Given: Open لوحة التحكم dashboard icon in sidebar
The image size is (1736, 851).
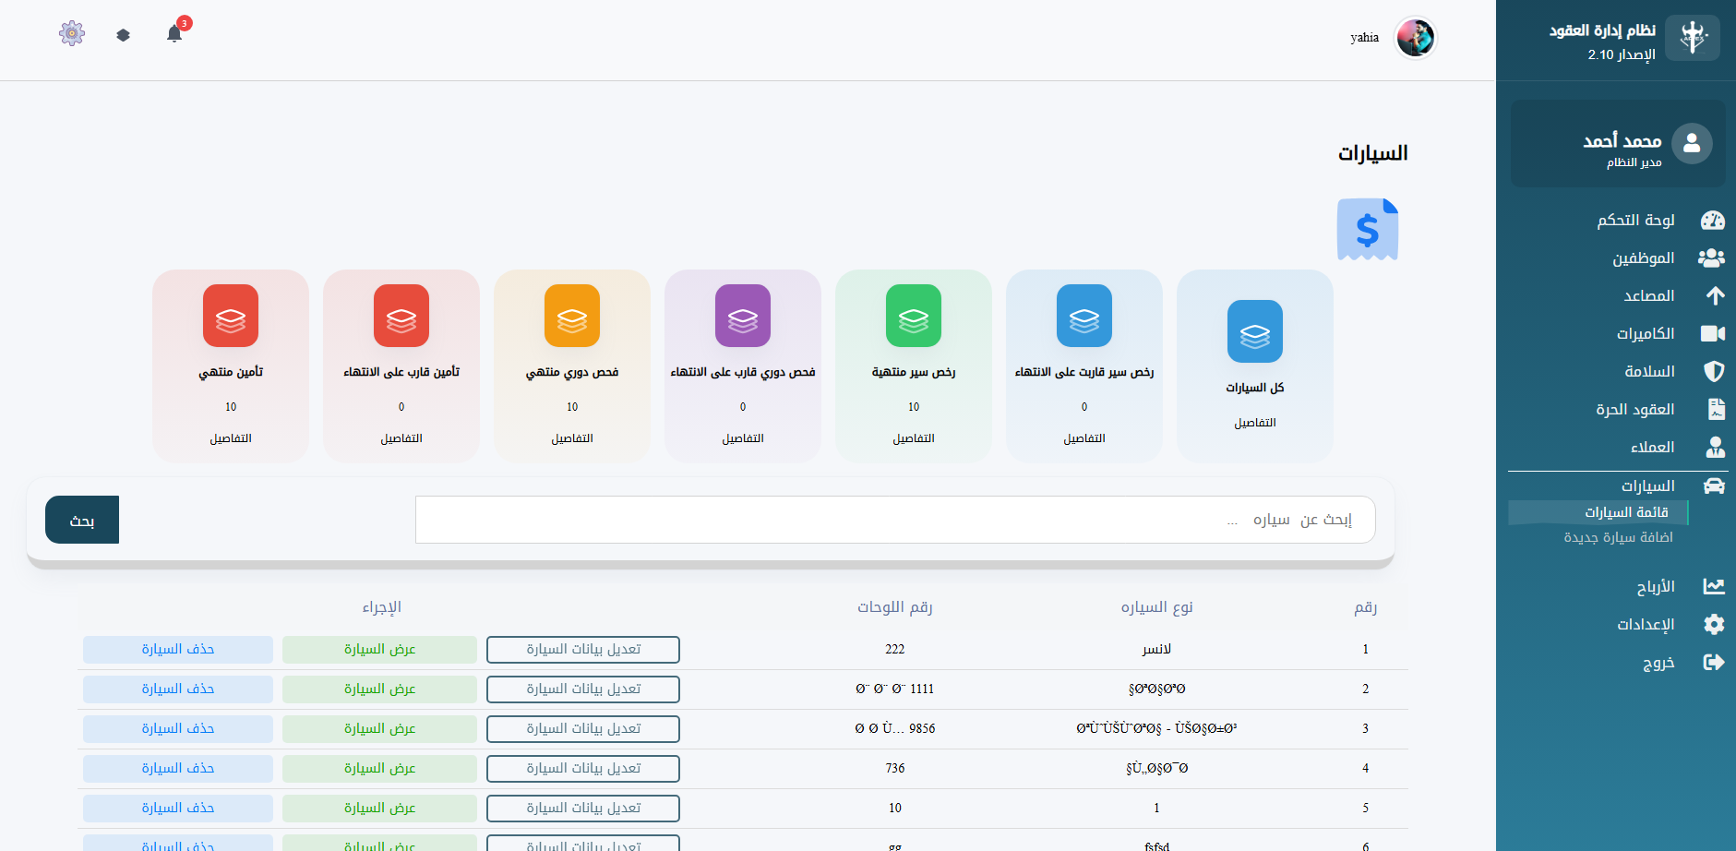Looking at the screenshot, I should click(1714, 221).
